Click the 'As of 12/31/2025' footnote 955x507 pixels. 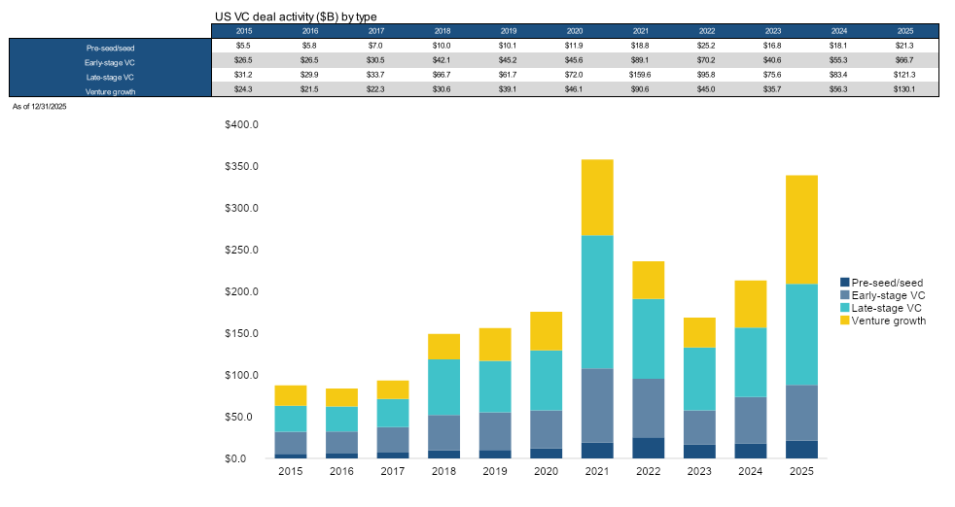(x=39, y=105)
